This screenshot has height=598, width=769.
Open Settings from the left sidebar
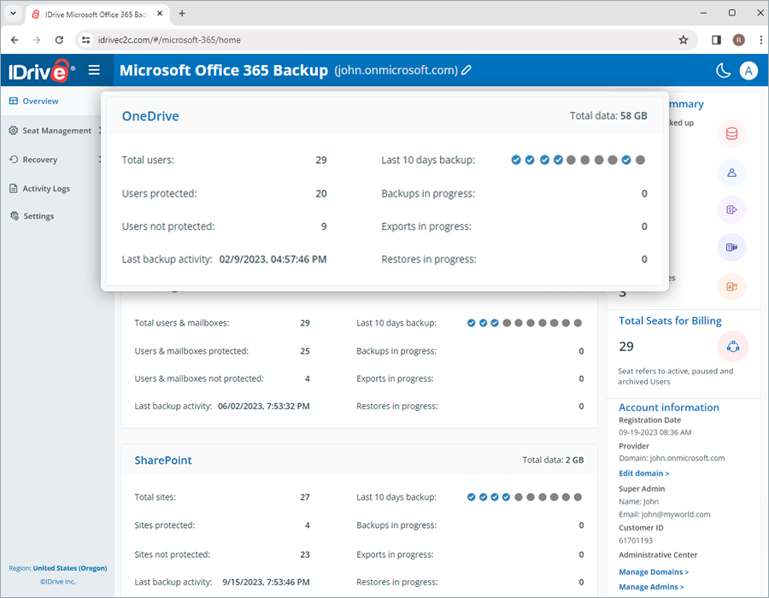click(x=38, y=215)
